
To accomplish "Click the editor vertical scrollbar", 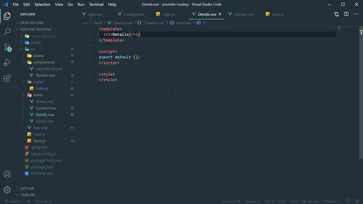I will tap(361, 92).
